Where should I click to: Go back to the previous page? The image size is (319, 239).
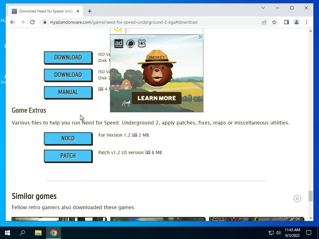pos(12,22)
